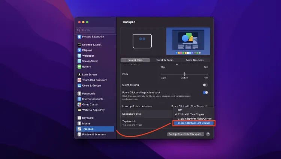Click the Trackpad sidebar icon
This screenshot has width=281, height=159.
79,129
